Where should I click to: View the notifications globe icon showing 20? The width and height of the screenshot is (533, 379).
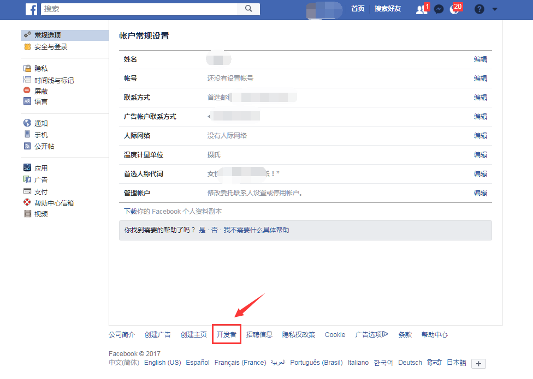click(x=455, y=9)
